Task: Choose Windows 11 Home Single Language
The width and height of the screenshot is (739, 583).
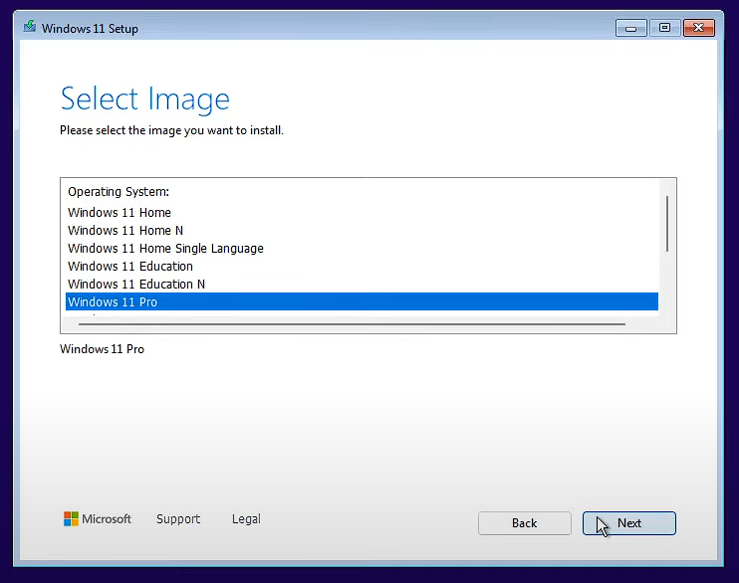Action: [362, 248]
